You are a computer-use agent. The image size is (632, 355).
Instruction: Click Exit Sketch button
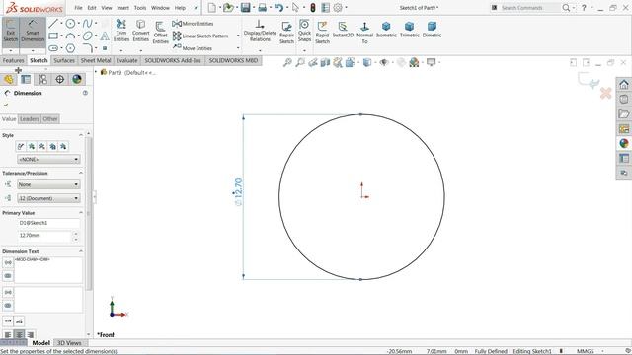pyautogui.click(x=11, y=32)
